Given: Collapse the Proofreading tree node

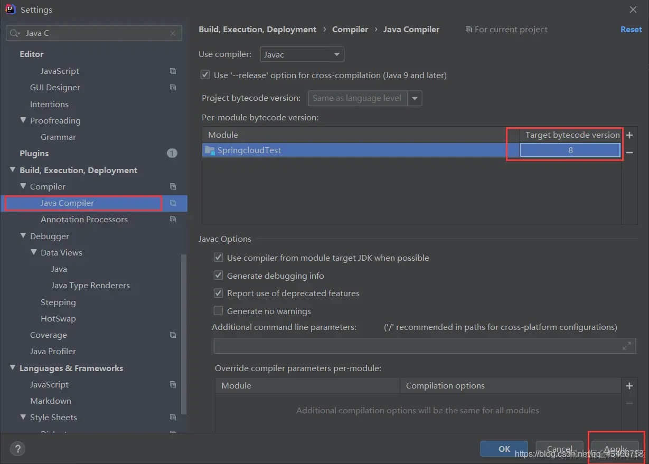Looking at the screenshot, I should click(23, 120).
